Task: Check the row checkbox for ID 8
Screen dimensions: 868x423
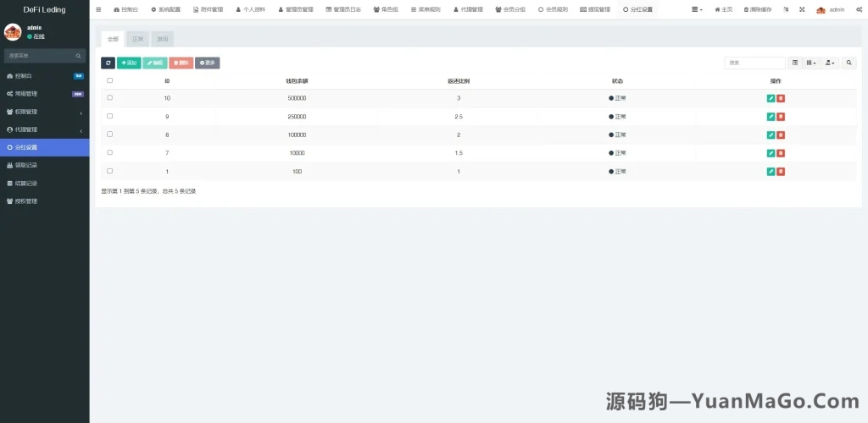Action: point(109,135)
